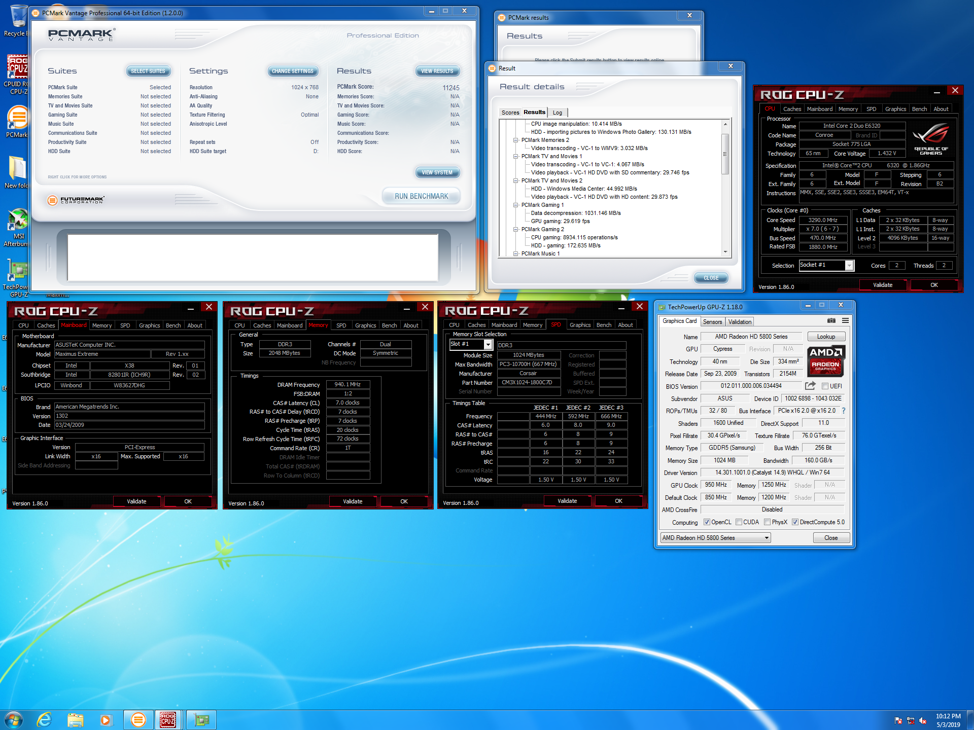Switch to ROG CPU-Z via its taskbar icon

(168, 719)
